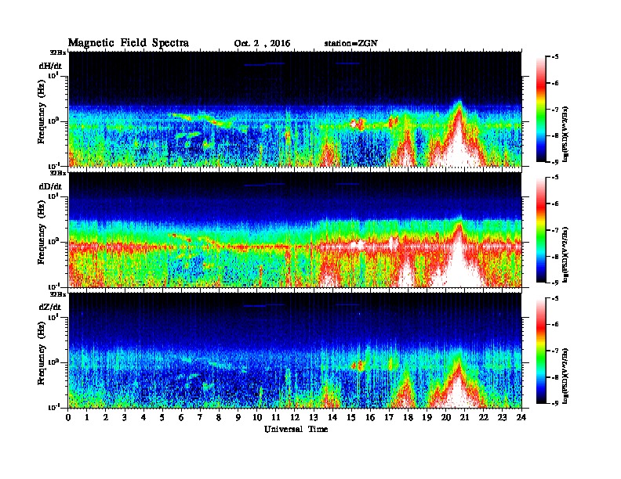Screen dimensions: 621x479
Task: Click the dH/dt panel color scale bar
Action: coord(540,109)
